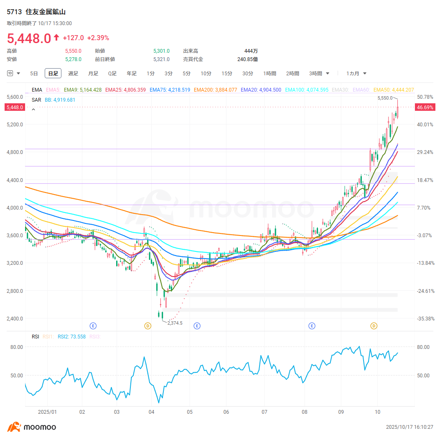Toggle the EMA30 legend entry
Viewport: 440px width, 438px height.
tap(341, 90)
